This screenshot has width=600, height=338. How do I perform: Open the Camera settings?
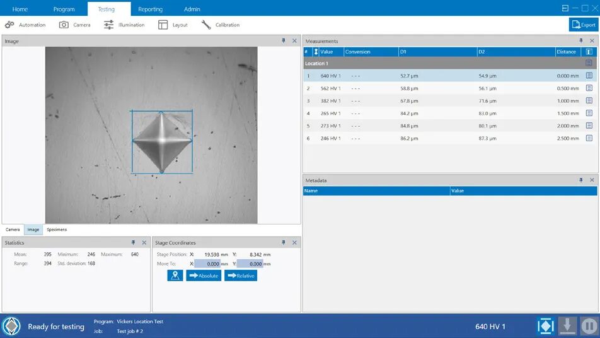pos(74,25)
